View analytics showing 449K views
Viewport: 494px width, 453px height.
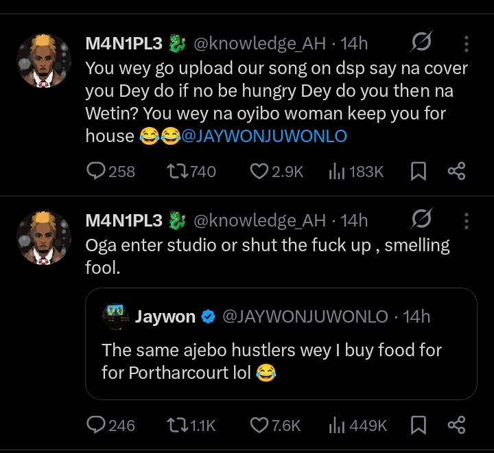(x=337, y=426)
